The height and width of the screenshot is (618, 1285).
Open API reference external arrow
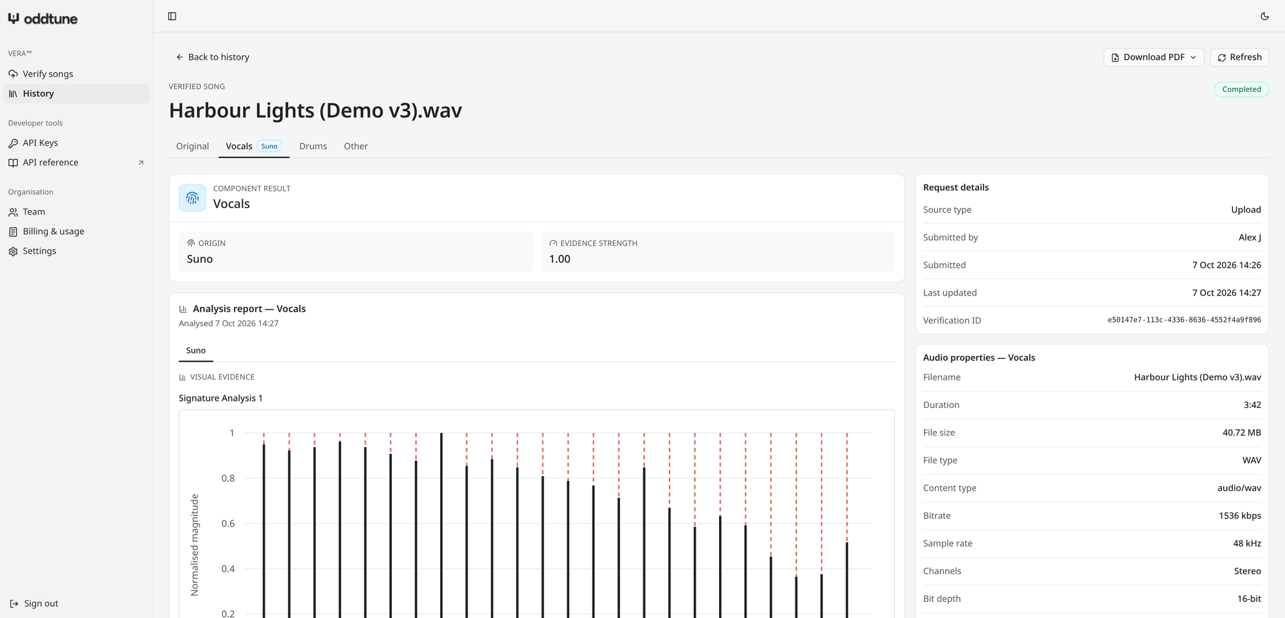tap(141, 163)
